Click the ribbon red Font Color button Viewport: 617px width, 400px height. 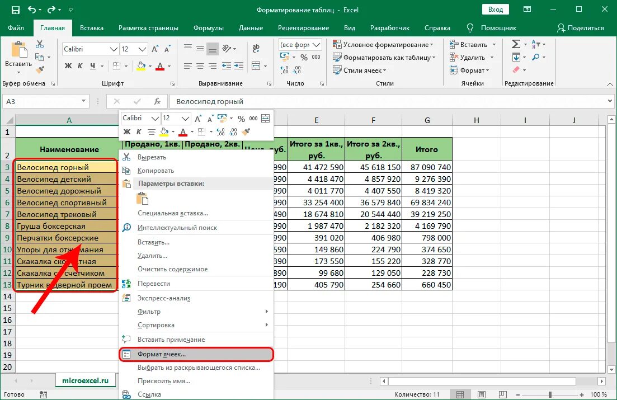click(160, 66)
